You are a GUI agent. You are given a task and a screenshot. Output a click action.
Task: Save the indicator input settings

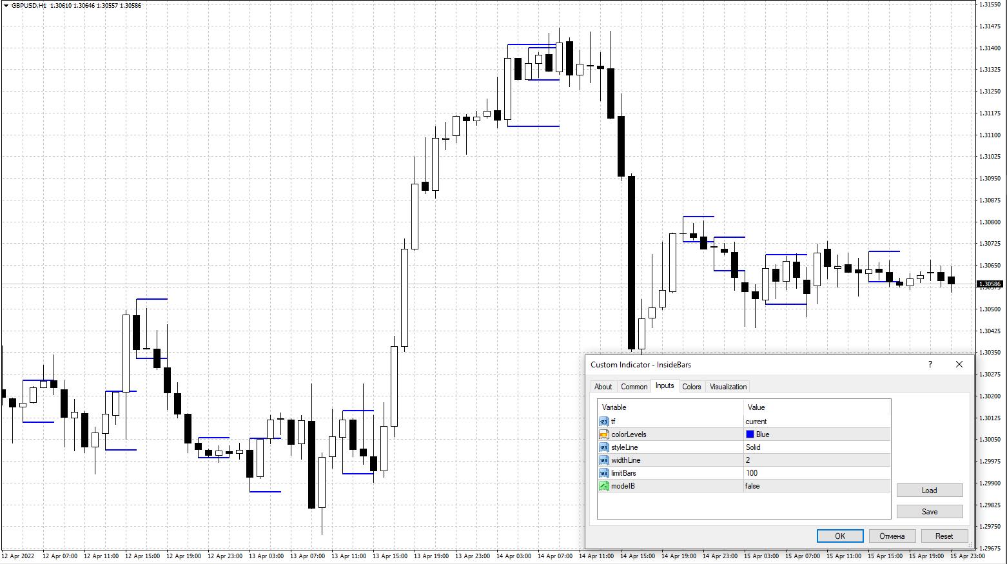tap(929, 512)
